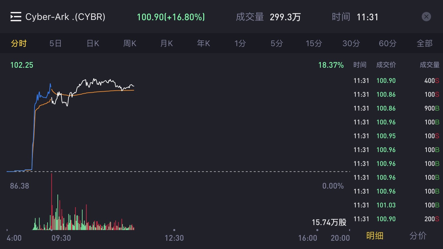Open the hamburger menu icon beside Cyber-Ark
Screen dimensions: 443x249
point(16,17)
